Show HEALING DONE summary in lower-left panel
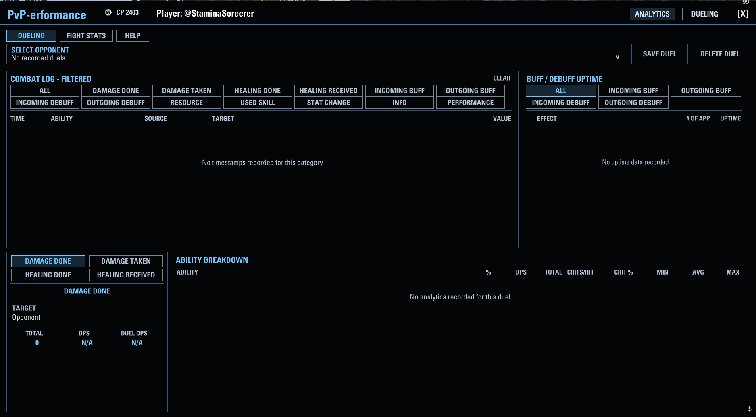756x417 pixels. click(x=48, y=275)
